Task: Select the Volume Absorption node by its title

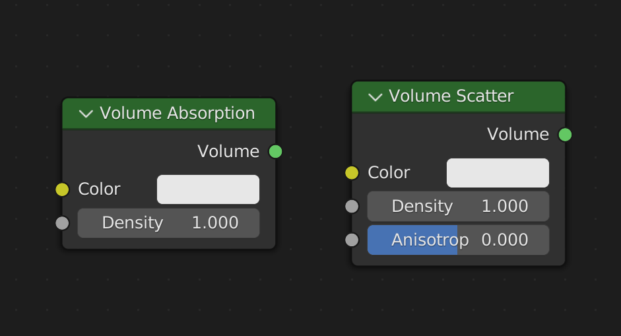Action: point(177,114)
